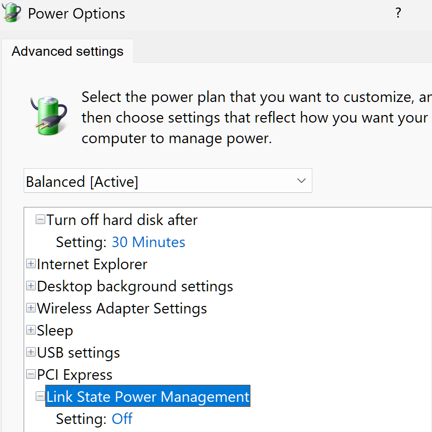Select the Internet Explorer tree item
Screen dimensions: 432x432
tap(92, 264)
